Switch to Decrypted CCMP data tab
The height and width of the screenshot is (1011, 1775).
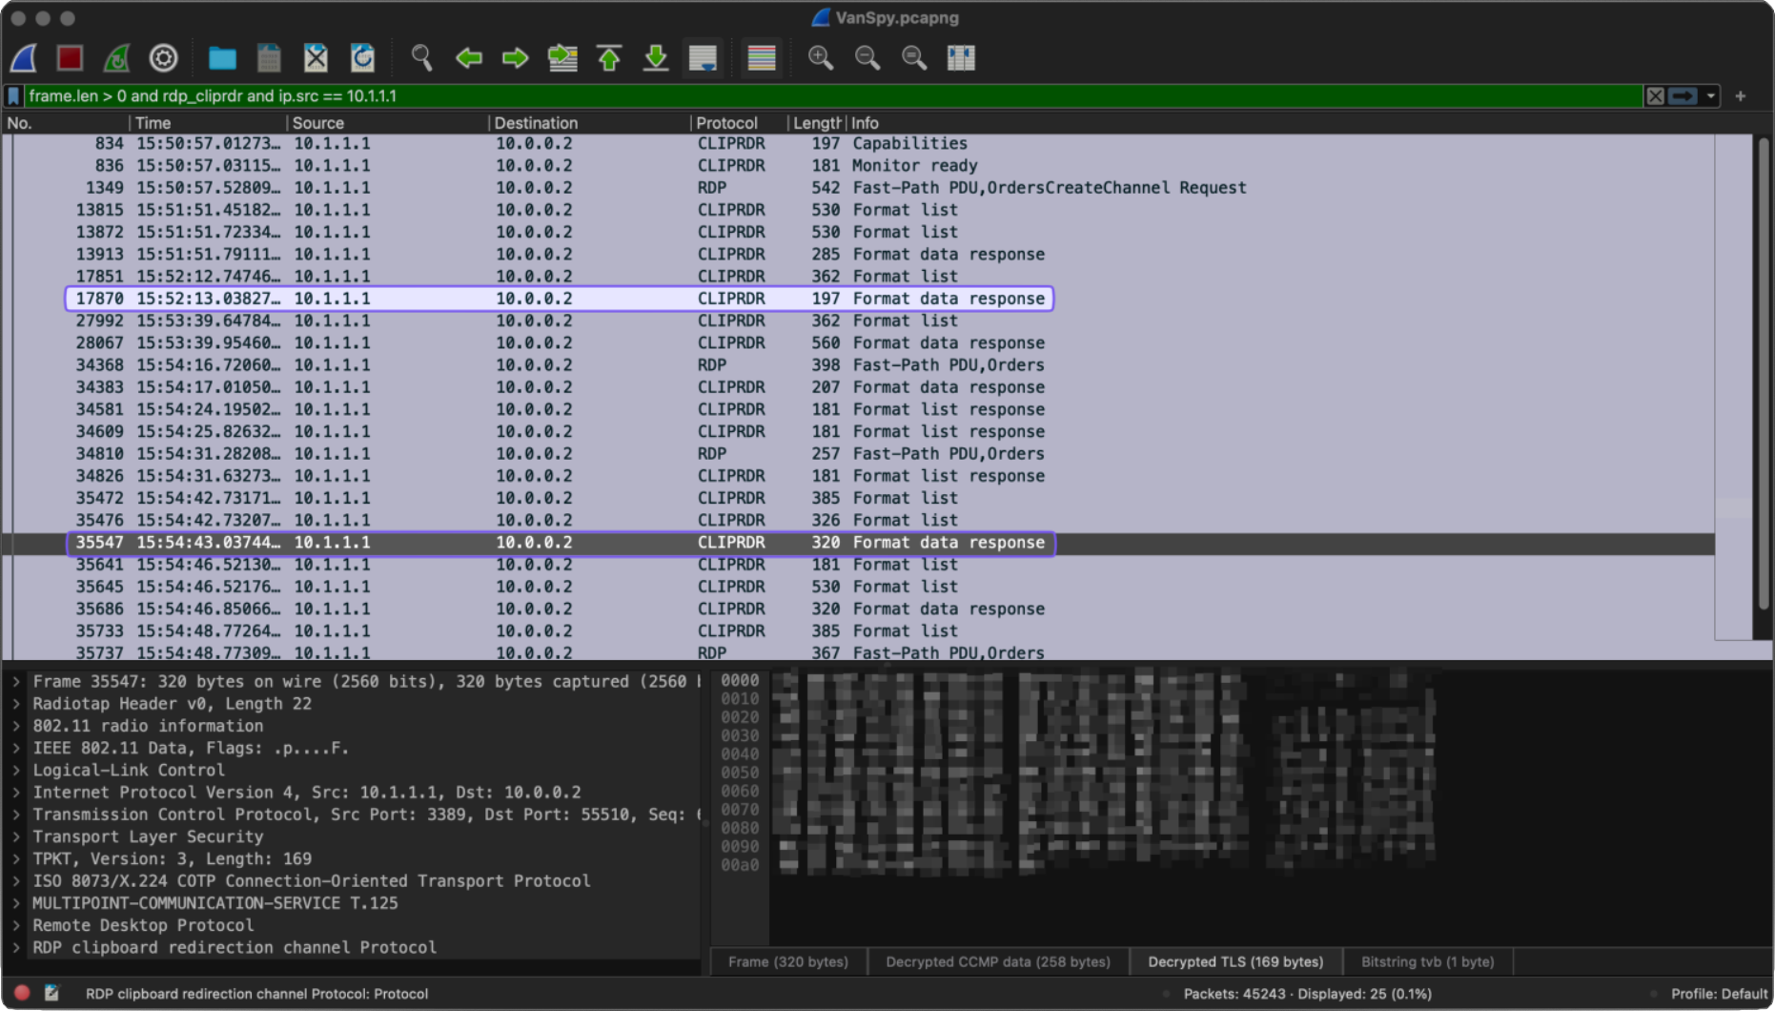(x=998, y=961)
